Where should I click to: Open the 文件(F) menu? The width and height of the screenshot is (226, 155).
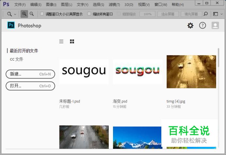click(x=20, y=5)
